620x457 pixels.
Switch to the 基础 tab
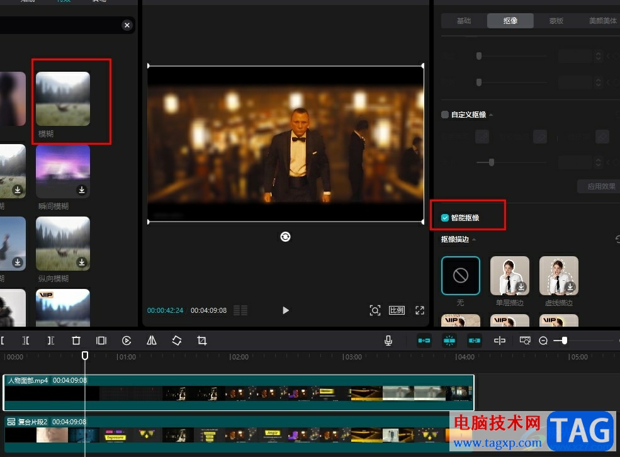pyautogui.click(x=464, y=21)
